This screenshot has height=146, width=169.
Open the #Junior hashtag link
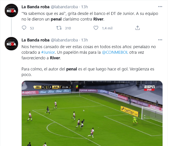pos(48,52)
